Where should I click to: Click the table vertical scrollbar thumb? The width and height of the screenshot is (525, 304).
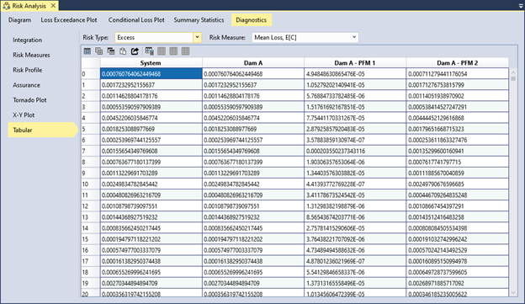513,79
